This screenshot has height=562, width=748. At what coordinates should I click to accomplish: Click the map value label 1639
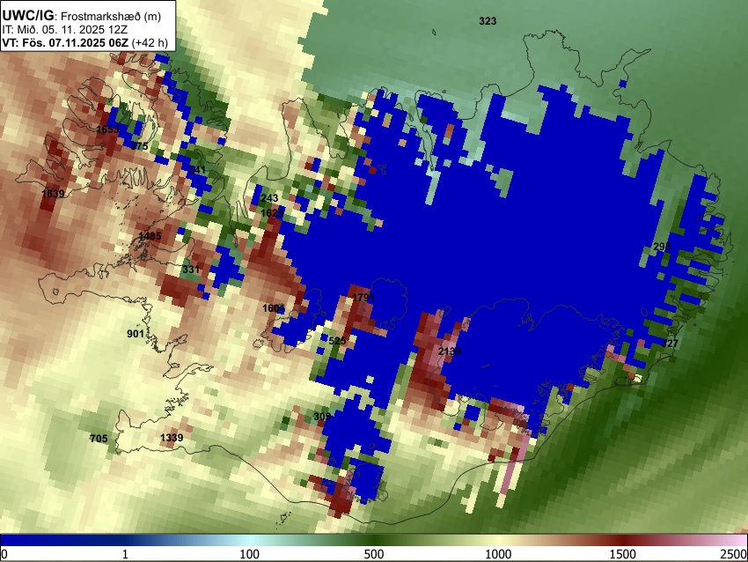(53, 194)
